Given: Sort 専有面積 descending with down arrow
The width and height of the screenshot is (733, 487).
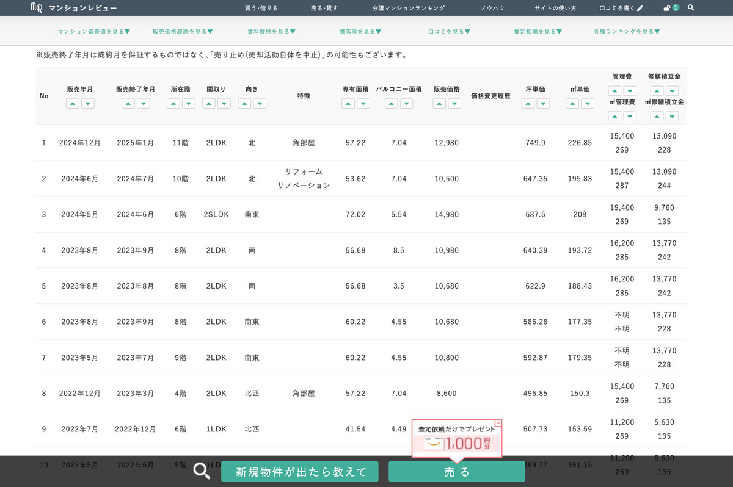Looking at the screenshot, I should 363,104.
